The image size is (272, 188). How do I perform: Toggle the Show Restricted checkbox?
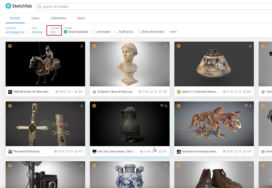click(x=139, y=32)
